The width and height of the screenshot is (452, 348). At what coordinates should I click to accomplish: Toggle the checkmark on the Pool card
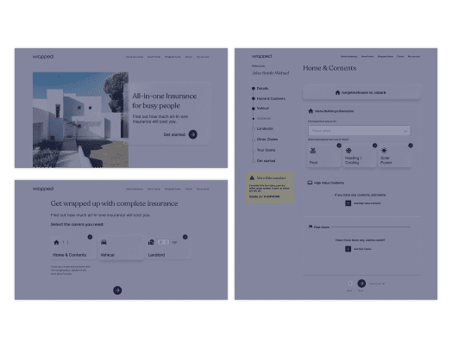pos(339,146)
